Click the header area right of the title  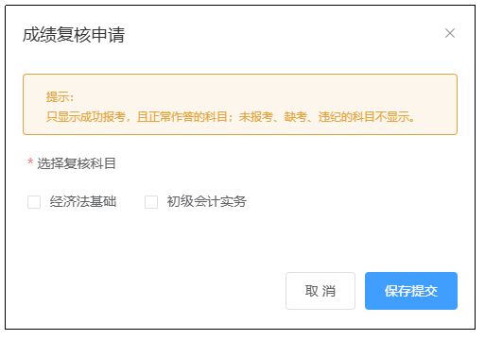(x=284, y=35)
